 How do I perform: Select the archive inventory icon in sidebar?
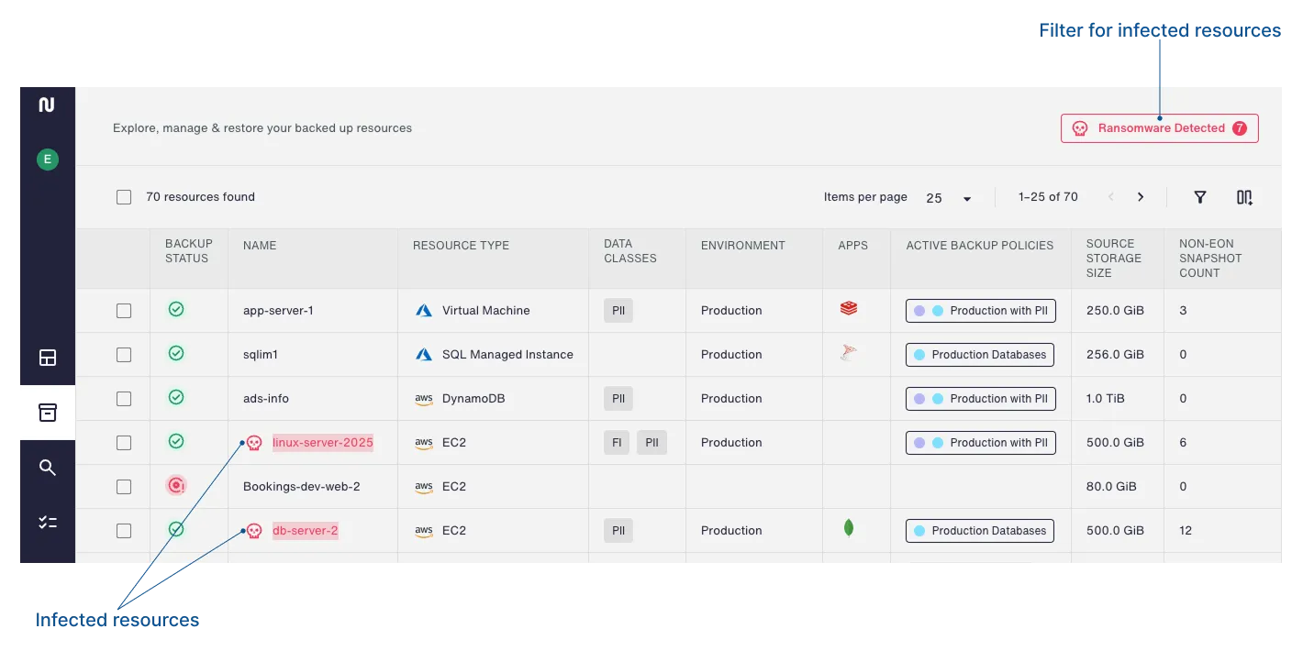click(48, 413)
